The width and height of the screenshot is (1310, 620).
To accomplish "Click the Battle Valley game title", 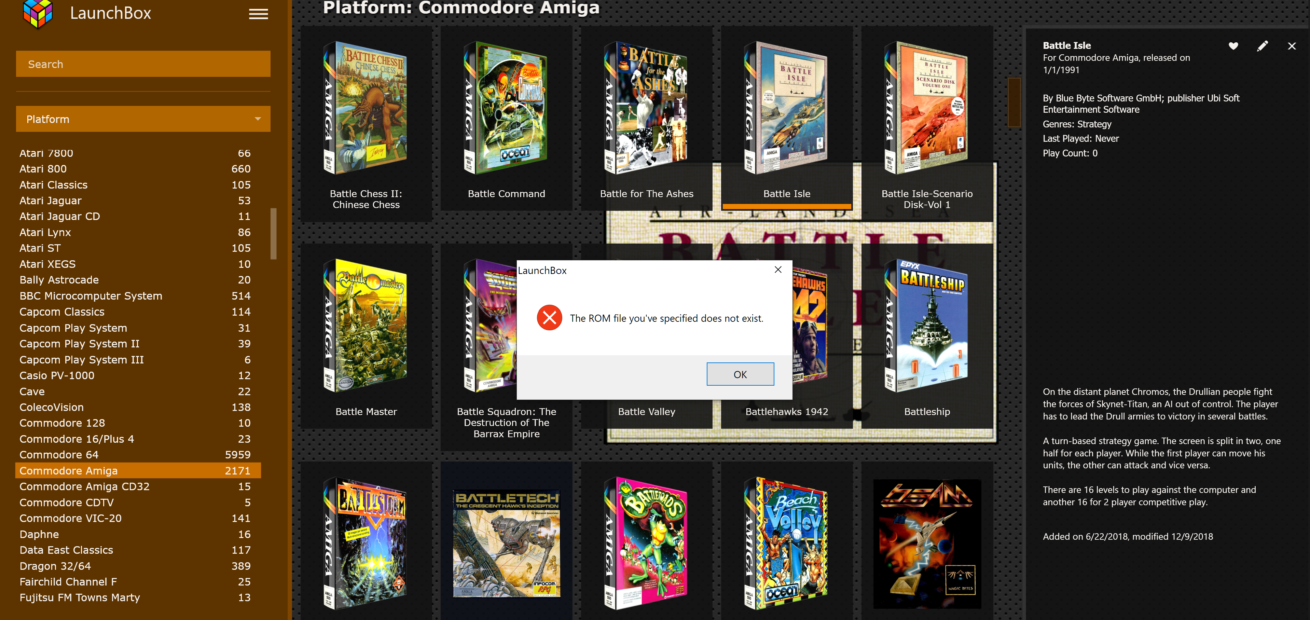I will click(x=646, y=412).
